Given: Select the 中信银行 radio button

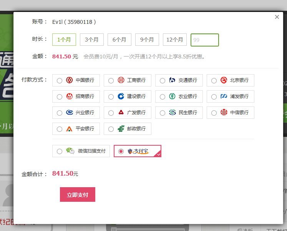Looking at the screenshot, I should coord(214,113).
